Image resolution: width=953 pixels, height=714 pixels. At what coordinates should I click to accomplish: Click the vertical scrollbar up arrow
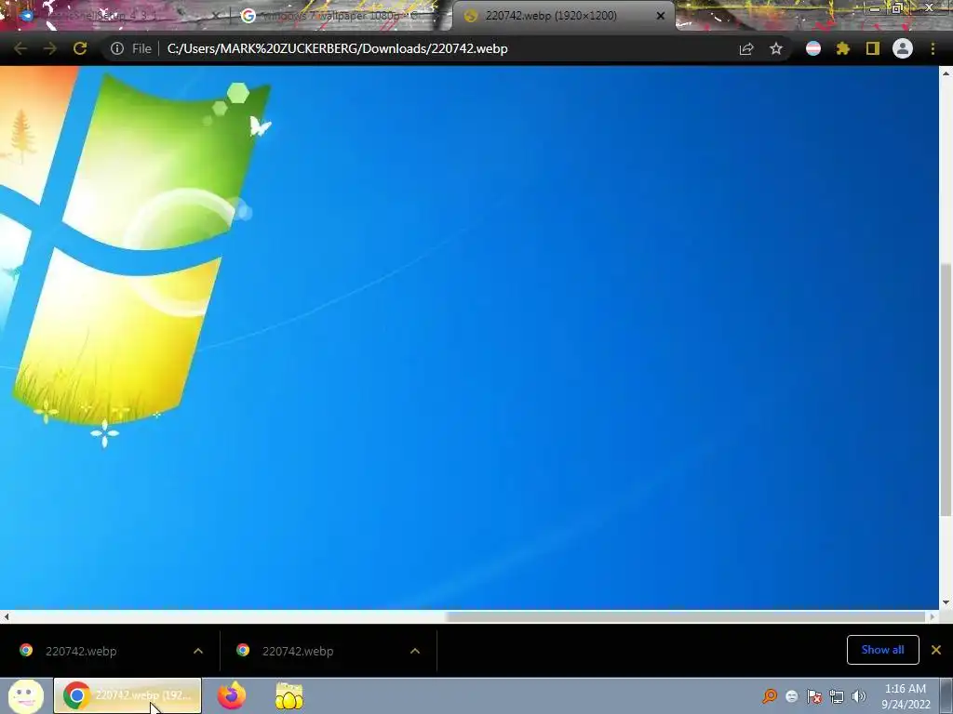coord(946,73)
